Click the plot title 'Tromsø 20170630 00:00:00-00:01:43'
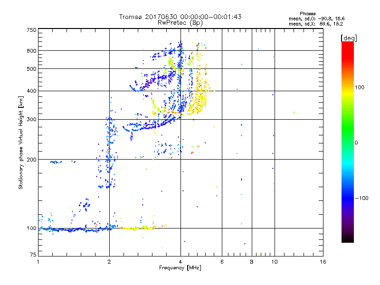Screen dimensions: 380x285 coord(180,17)
